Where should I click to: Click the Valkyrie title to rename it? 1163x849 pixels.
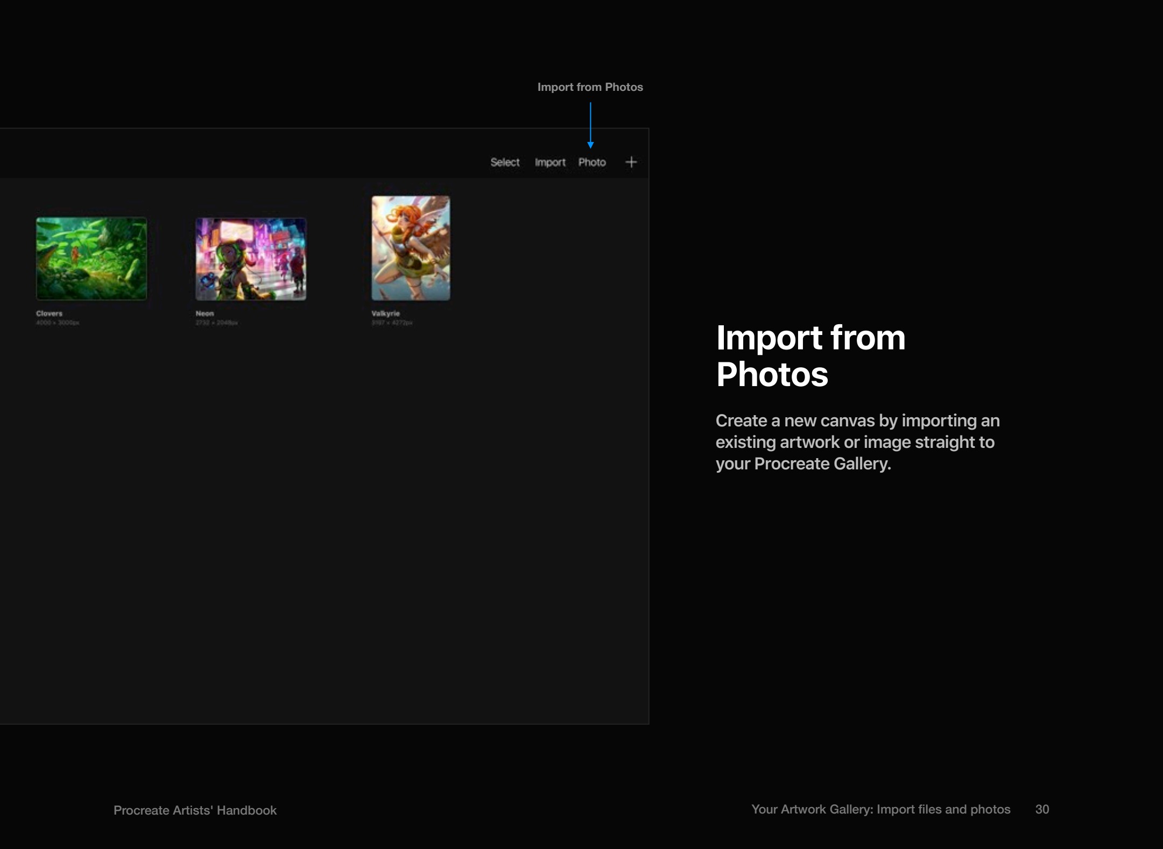(x=385, y=312)
